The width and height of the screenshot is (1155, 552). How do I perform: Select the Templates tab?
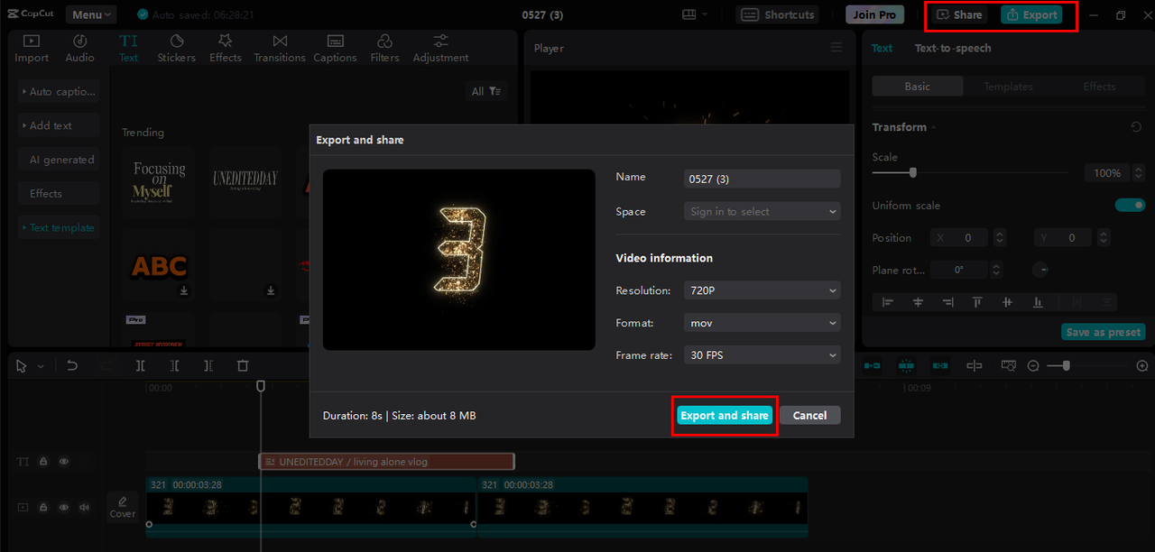point(1009,87)
